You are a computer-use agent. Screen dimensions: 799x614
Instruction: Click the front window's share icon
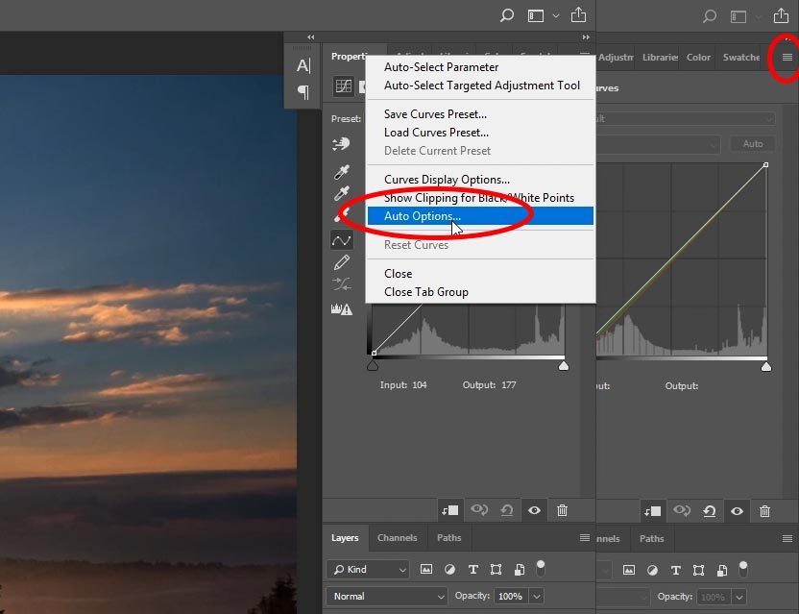(578, 14)
